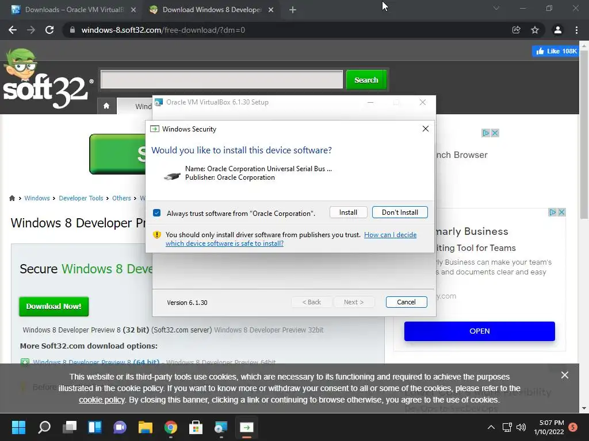This screenshot has height=441, width=589.
Task: Uncheck Always trust software from Oracle Corporation
Action: point(156,213)
